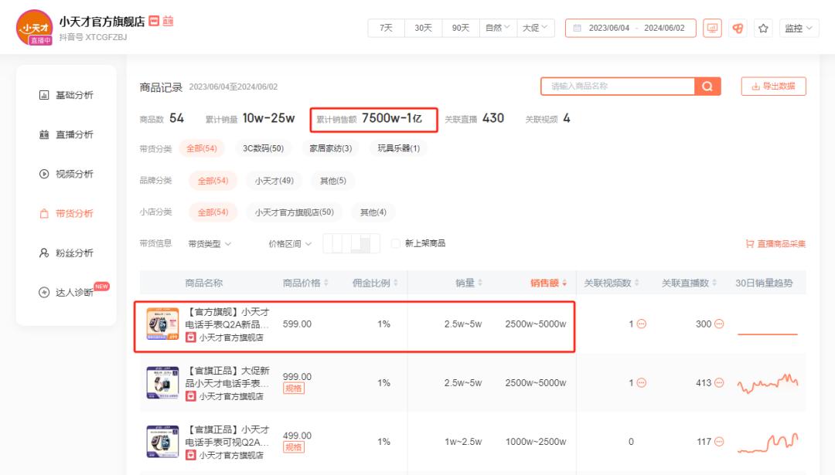
Task: Click the 小天才 store avatar logo
Action: pos(32,27)
